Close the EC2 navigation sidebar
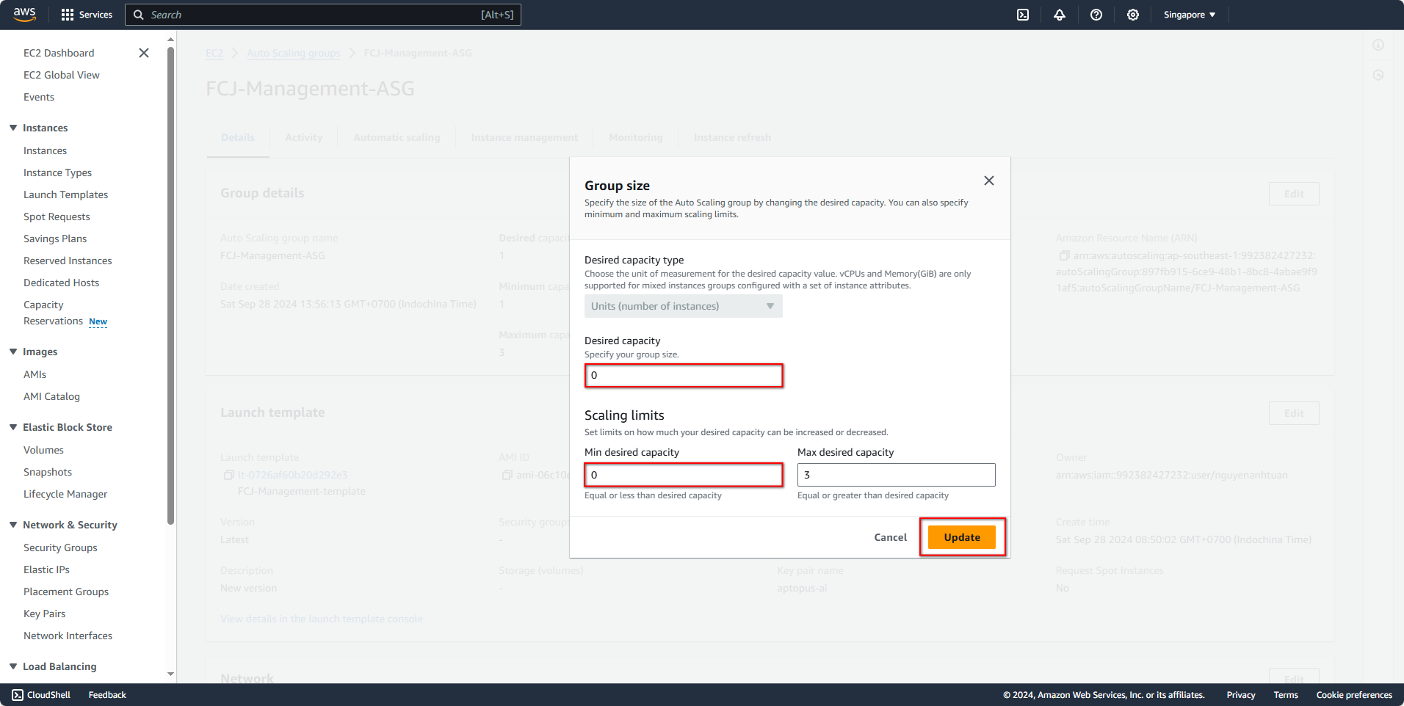 pos(143,52)
